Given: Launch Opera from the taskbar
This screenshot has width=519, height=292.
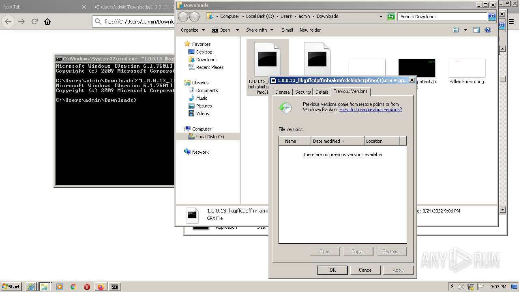Looking at the screenshot, I should pos(87,287).
